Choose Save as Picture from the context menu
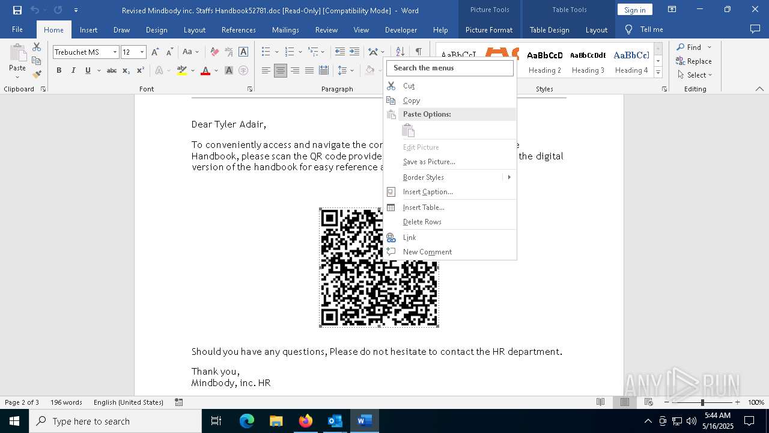 tap(450, 162)
